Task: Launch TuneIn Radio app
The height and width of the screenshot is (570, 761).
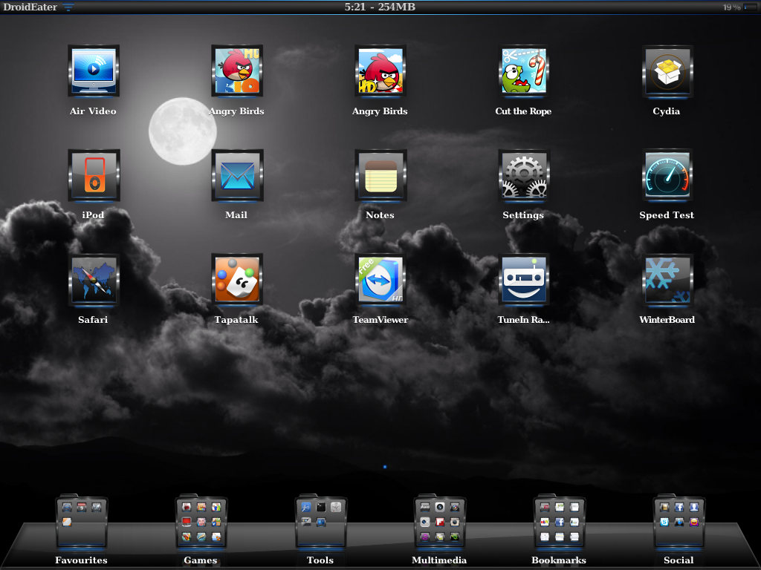Action: pyautogui.click(x=523, y=280)
